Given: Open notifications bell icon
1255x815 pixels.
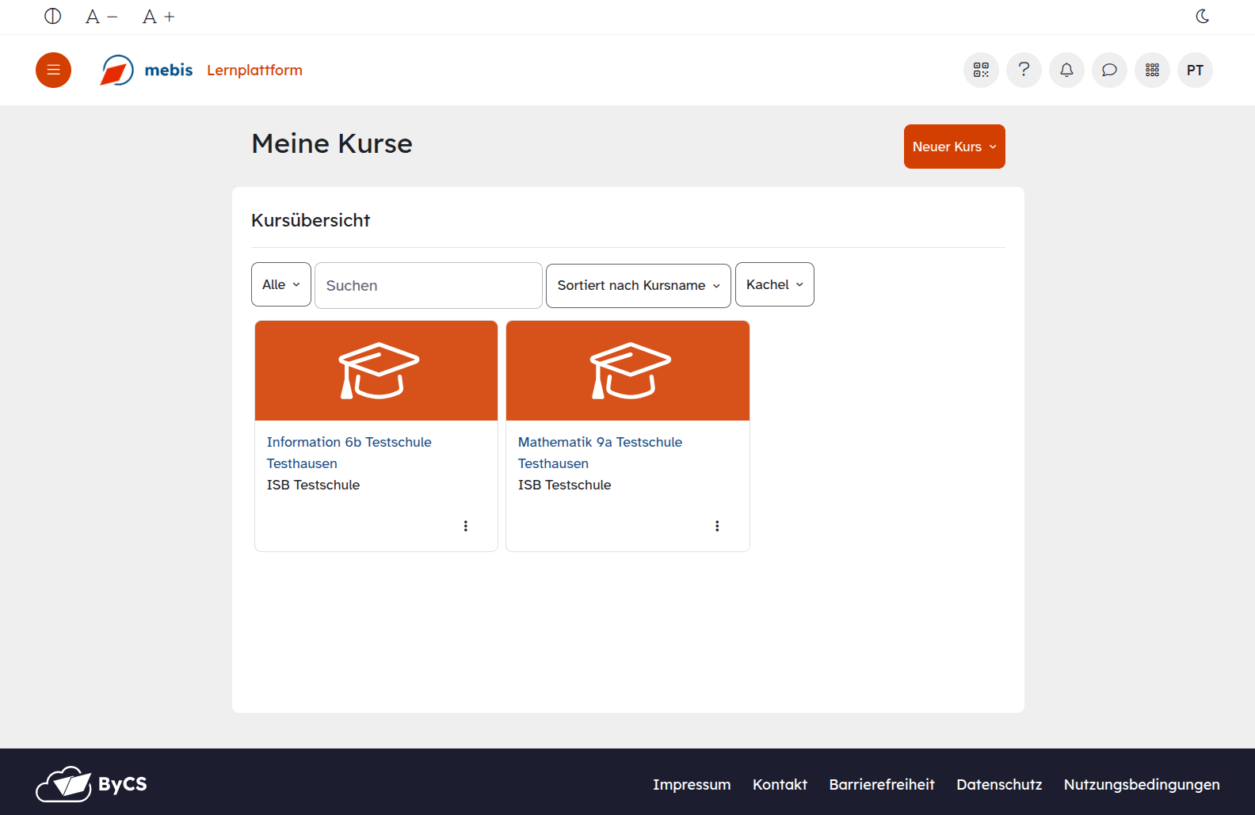Looking at the screenshot, I should (1066, 70).
